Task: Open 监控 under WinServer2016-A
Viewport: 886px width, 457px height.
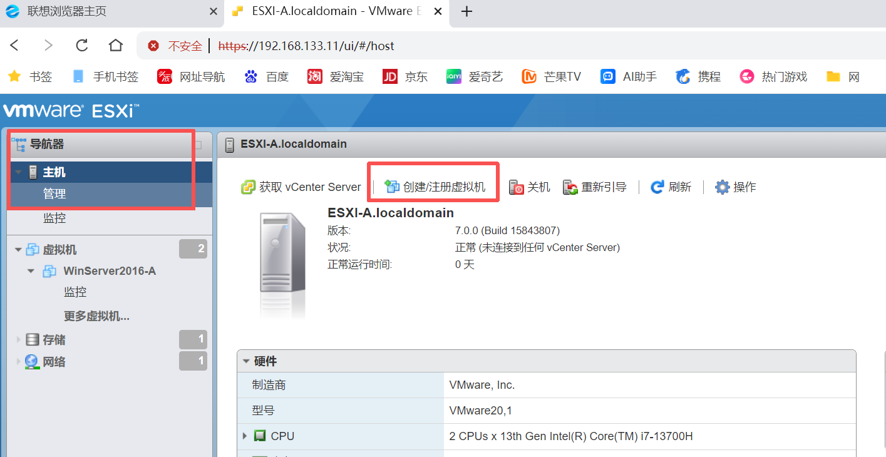Action: tap(75, 292)
